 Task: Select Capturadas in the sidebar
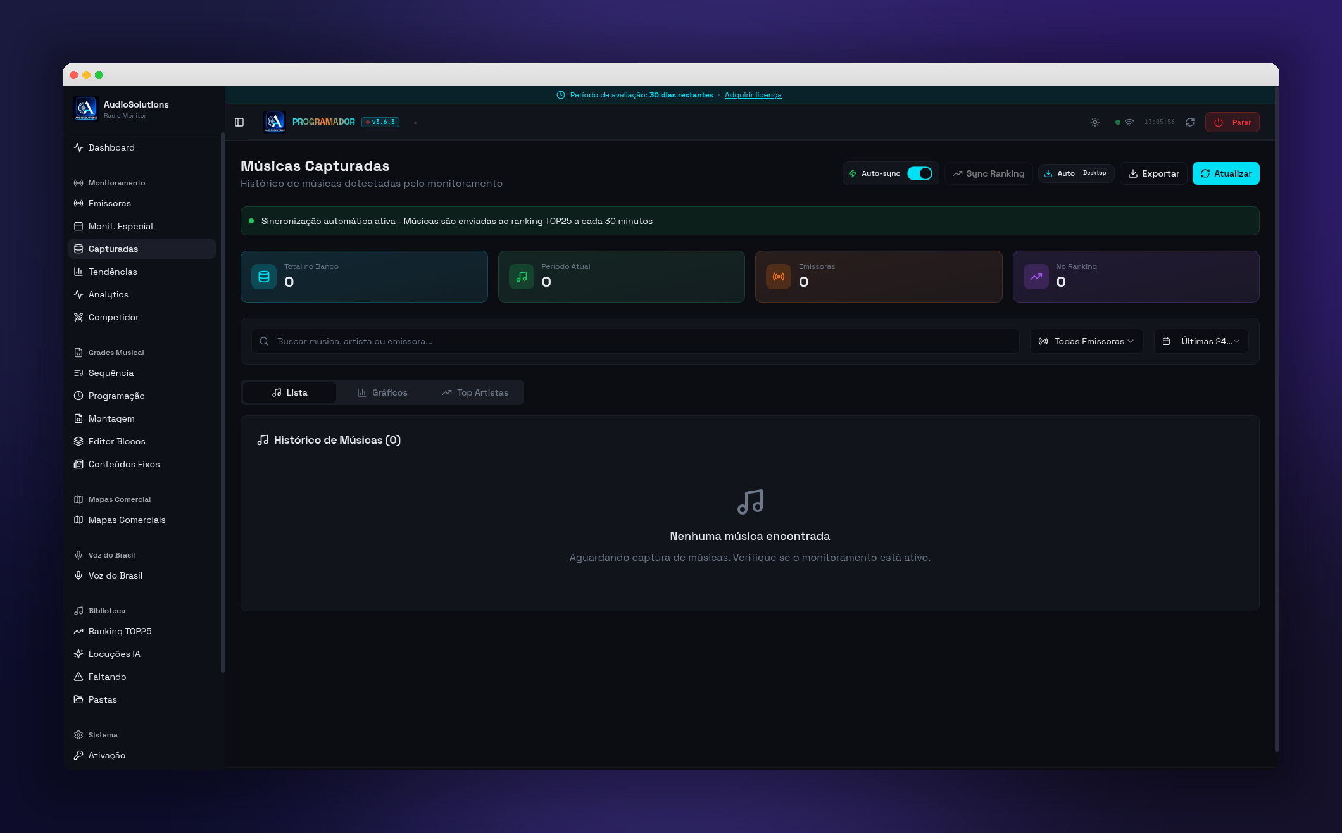point(142,249)
